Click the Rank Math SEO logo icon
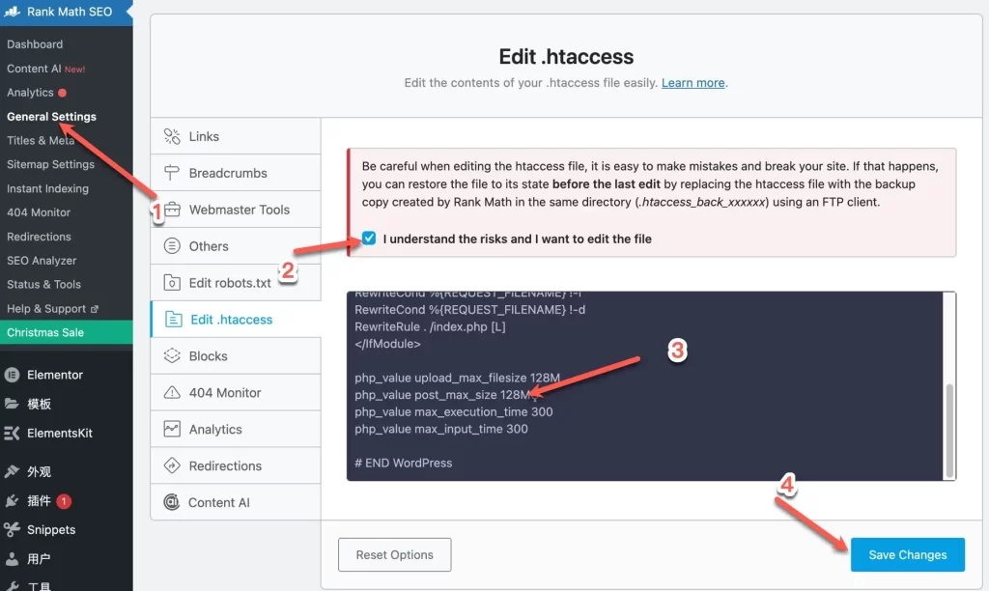 pos(13,12)
